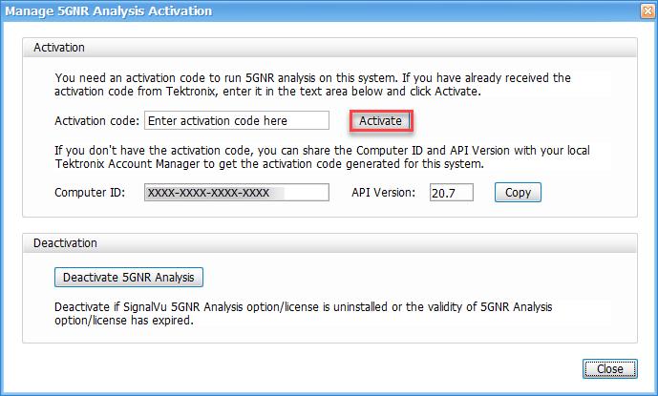The image size is (658, 396).
Task: Click the "Computer ID:" label
Action: pyautogui.click(x=87, y=192)
